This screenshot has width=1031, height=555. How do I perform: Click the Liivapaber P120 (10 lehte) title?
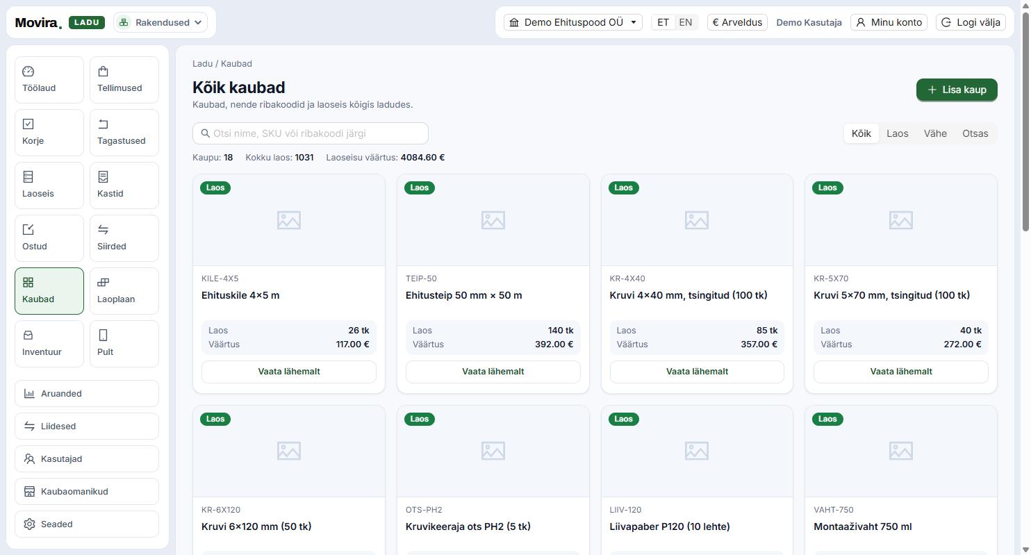coord(670,527)
